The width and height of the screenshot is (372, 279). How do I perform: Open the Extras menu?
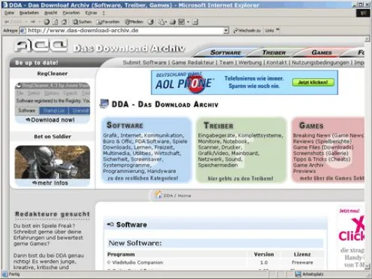click(91, 13)
